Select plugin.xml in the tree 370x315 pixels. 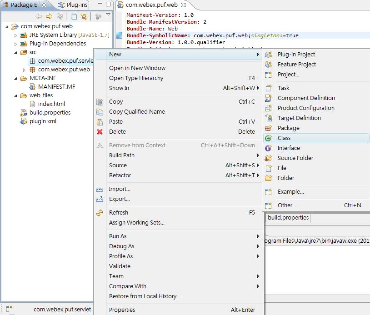tap(39, 121)
